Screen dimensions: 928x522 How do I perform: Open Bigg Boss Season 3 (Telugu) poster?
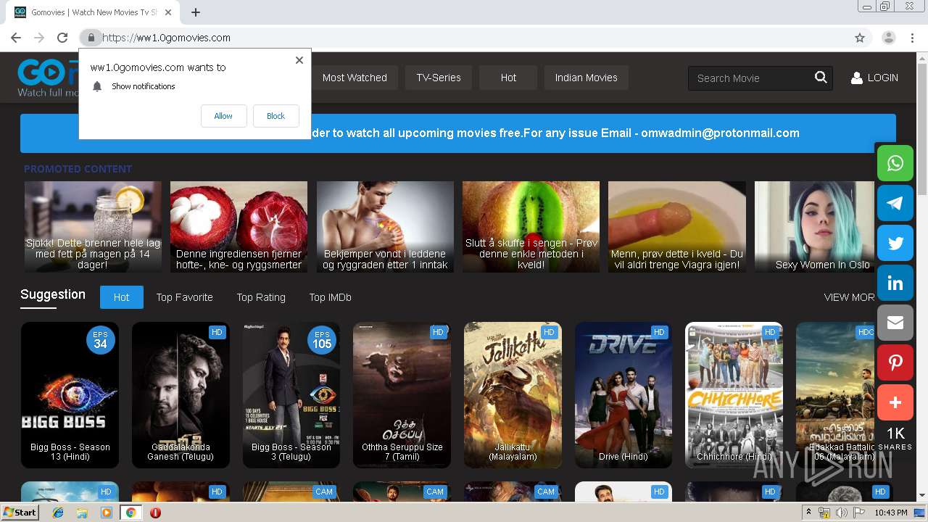(291, 395)
